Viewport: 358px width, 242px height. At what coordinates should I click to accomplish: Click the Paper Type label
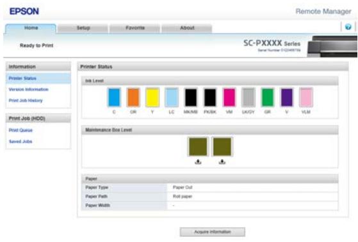[x=97, y=187]
